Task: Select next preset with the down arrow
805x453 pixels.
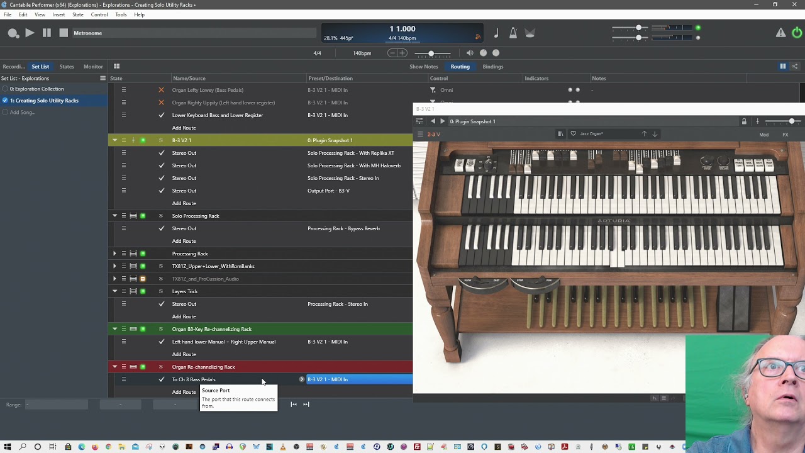Action: (655, 134)
